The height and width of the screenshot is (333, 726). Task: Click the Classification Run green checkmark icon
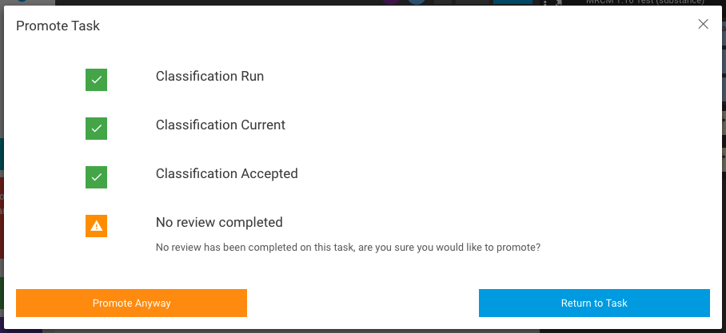click(x=96, y=80)
